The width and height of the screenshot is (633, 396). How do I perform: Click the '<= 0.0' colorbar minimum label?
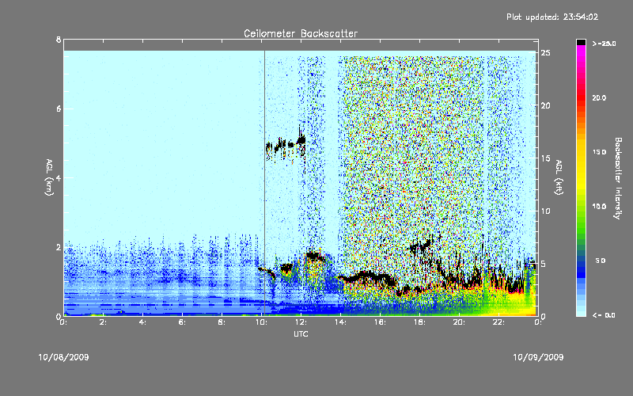[604, 315]
